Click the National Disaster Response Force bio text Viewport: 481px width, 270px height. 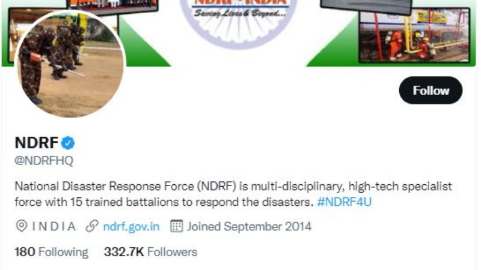pyautogui.click(x=233, y=194)
